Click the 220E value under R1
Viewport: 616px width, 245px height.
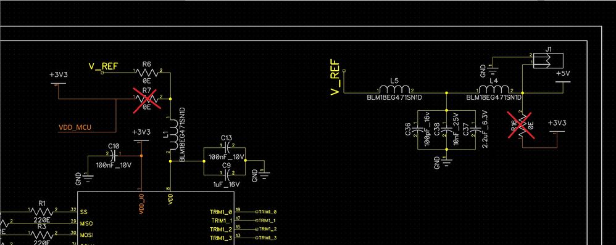(x=42, y=220)
